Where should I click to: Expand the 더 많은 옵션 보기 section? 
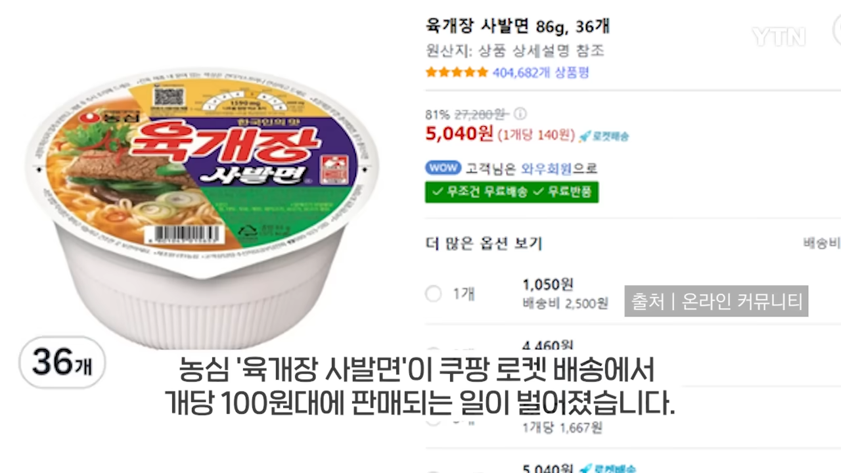tap(484, 244)
